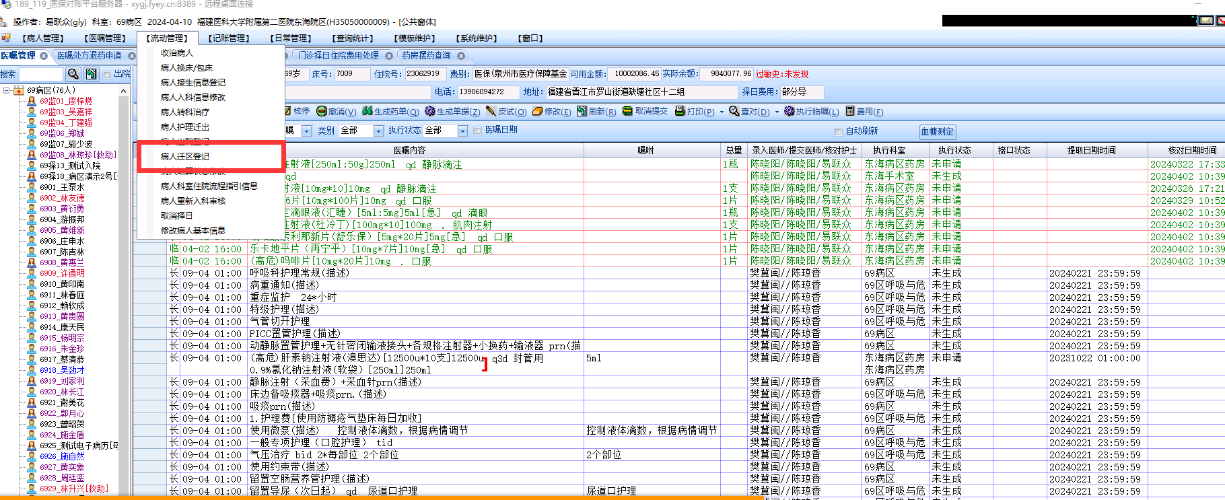Close the 药房摆药查询 tab

[x=461, y=56]
